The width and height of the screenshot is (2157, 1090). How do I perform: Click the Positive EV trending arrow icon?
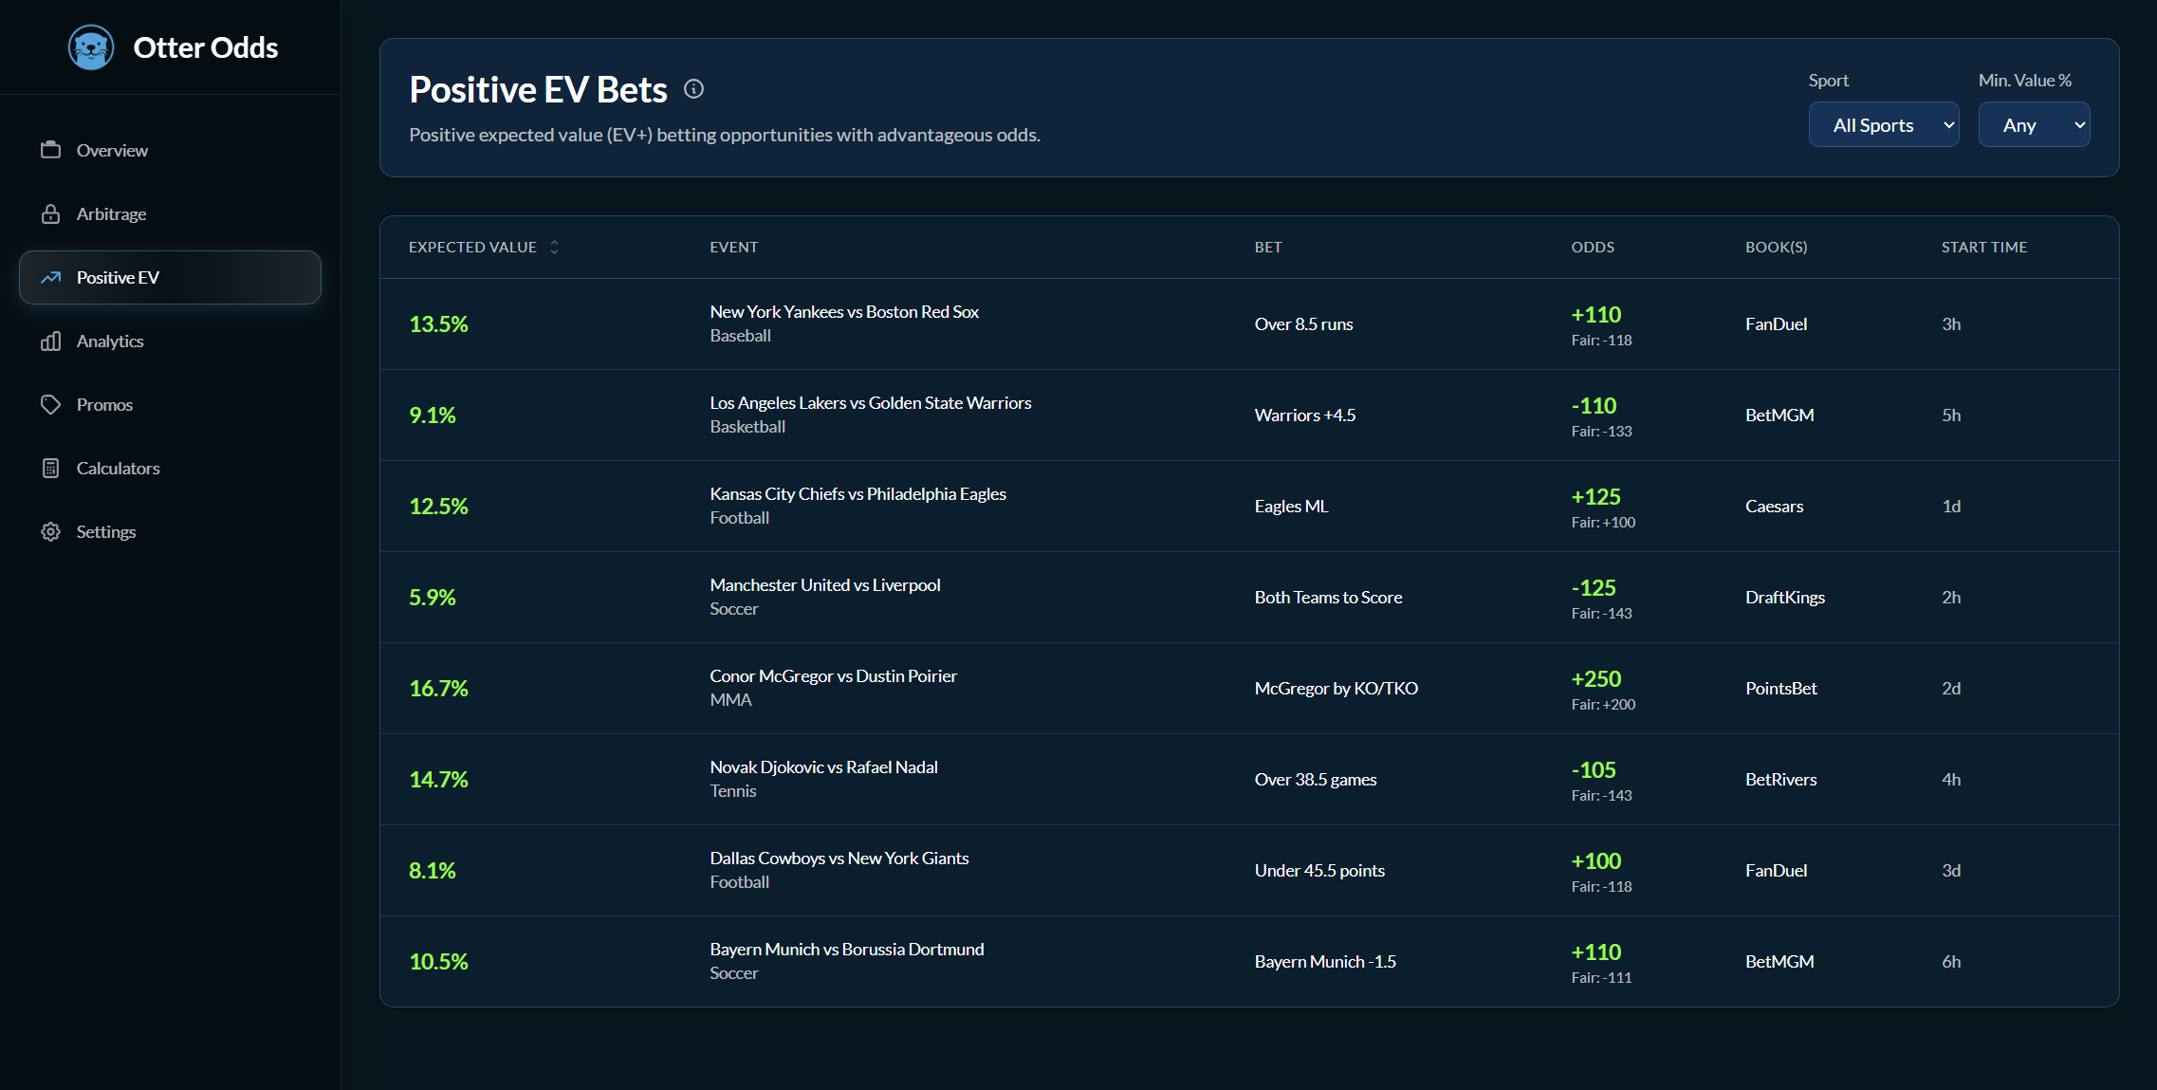pyautogui.click(x=50, y=277)
